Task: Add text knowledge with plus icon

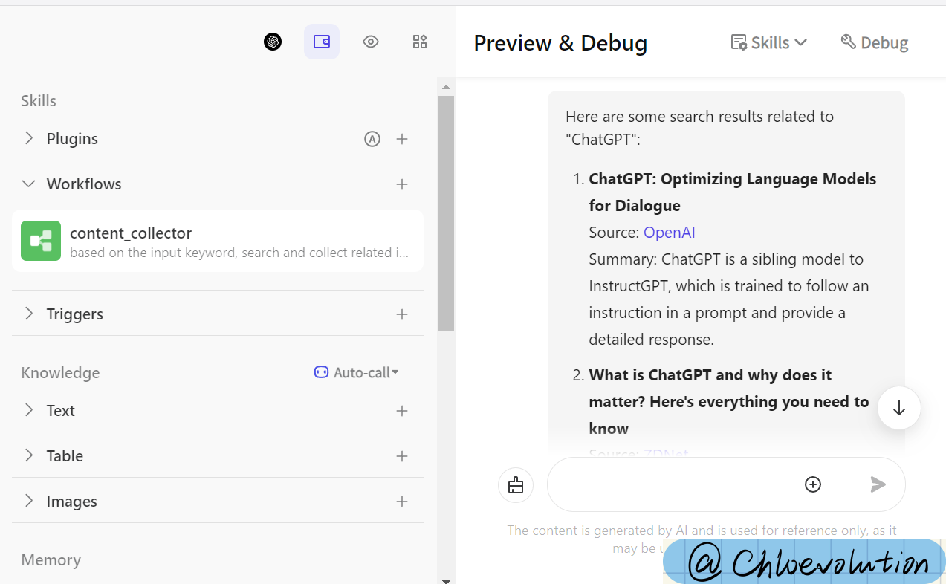Action: pyautogui.click(x=402, y=410)
